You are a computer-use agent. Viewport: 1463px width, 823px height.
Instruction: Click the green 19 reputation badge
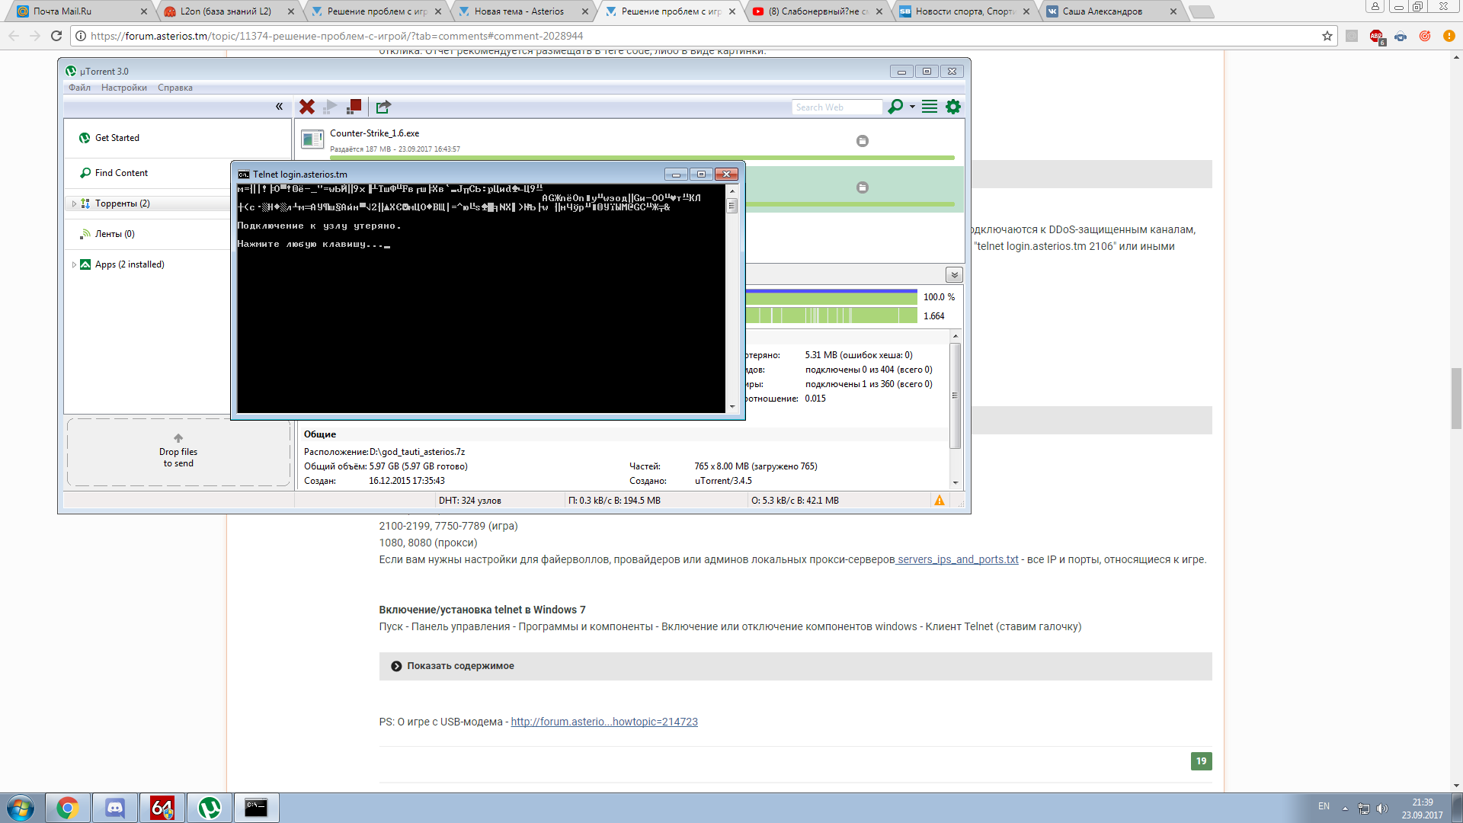[1202, 761]
